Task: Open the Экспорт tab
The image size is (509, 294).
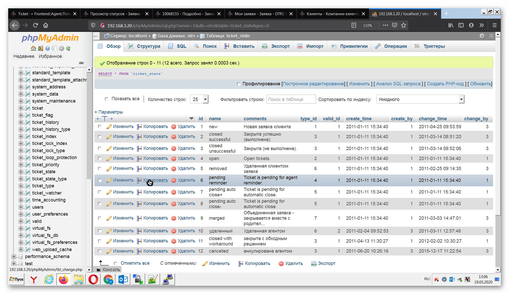Action: (276, 46)
